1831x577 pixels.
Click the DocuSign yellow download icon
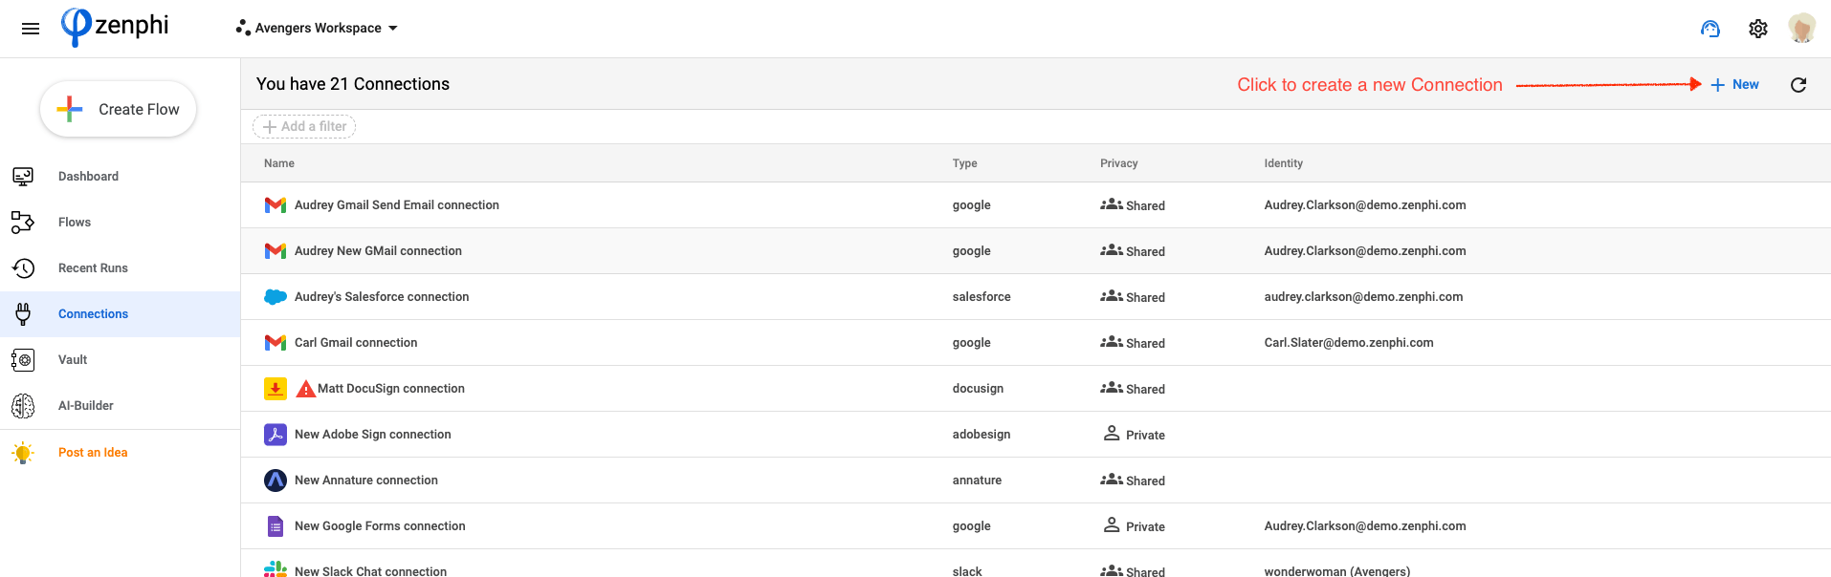276,389
